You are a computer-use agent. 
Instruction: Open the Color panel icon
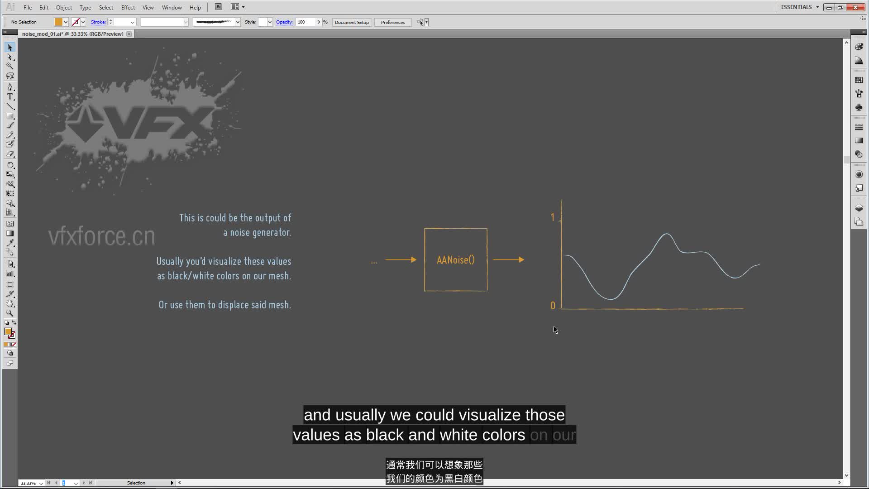click(x=859, y=47)
